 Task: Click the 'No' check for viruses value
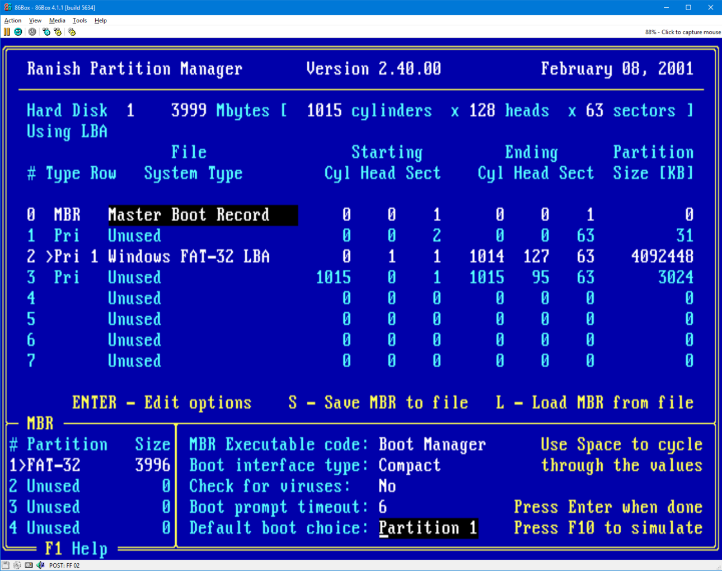[x=387, y=486]
